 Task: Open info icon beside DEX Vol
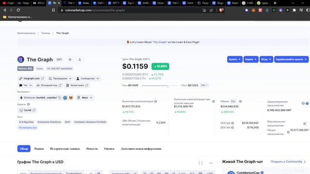[232, 128]
